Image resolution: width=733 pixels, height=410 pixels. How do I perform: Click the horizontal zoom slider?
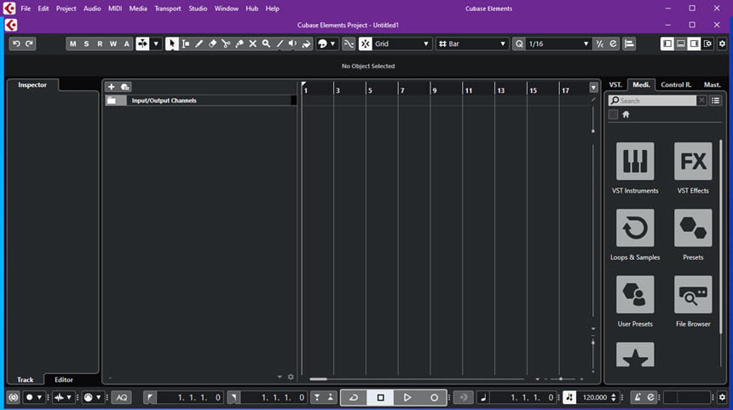pos(561,379)
